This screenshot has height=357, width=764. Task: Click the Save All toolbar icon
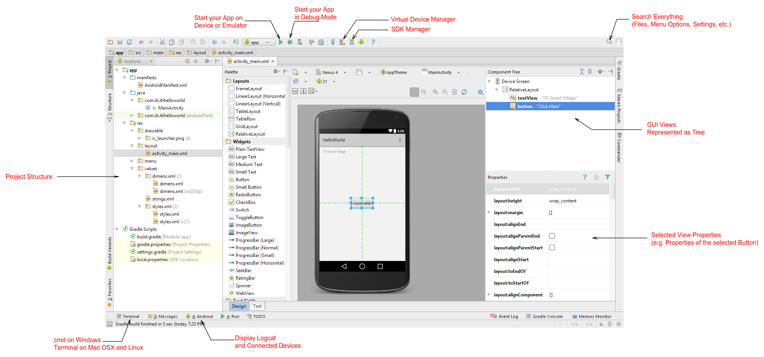click(x=120, y=42)
